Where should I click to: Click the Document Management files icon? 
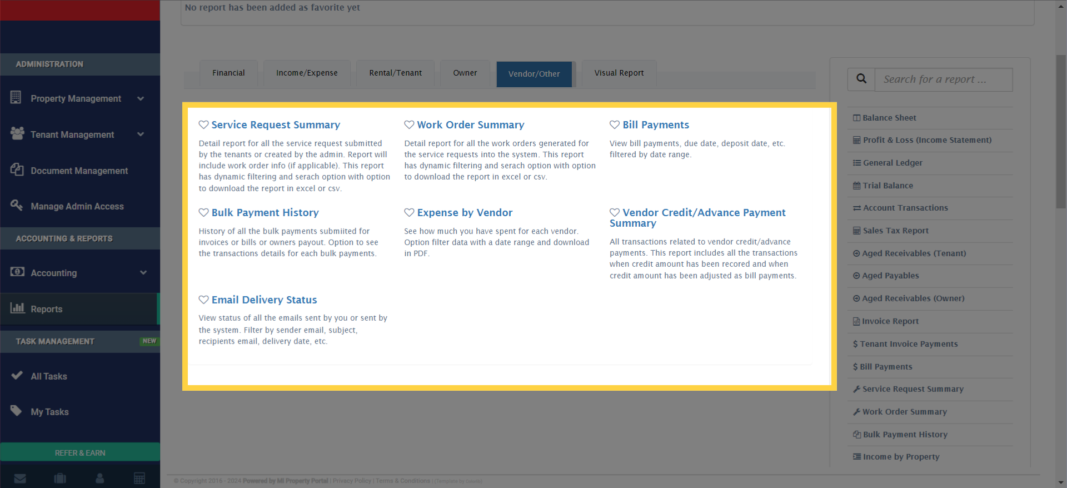coord(17,170)
